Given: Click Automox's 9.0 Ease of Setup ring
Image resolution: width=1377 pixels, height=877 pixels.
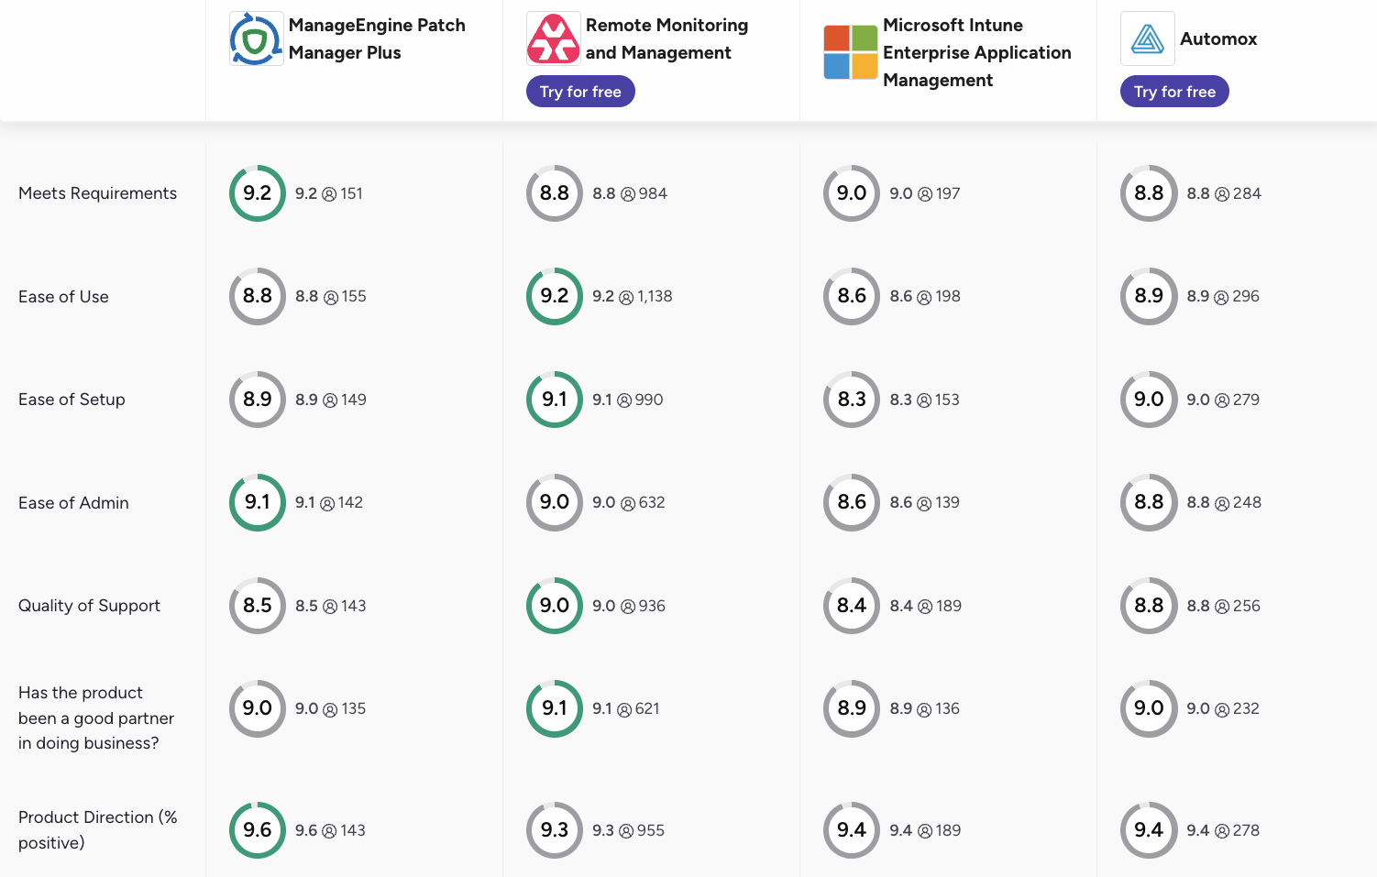Looking at the screenshot, I should pos(1149,400).
